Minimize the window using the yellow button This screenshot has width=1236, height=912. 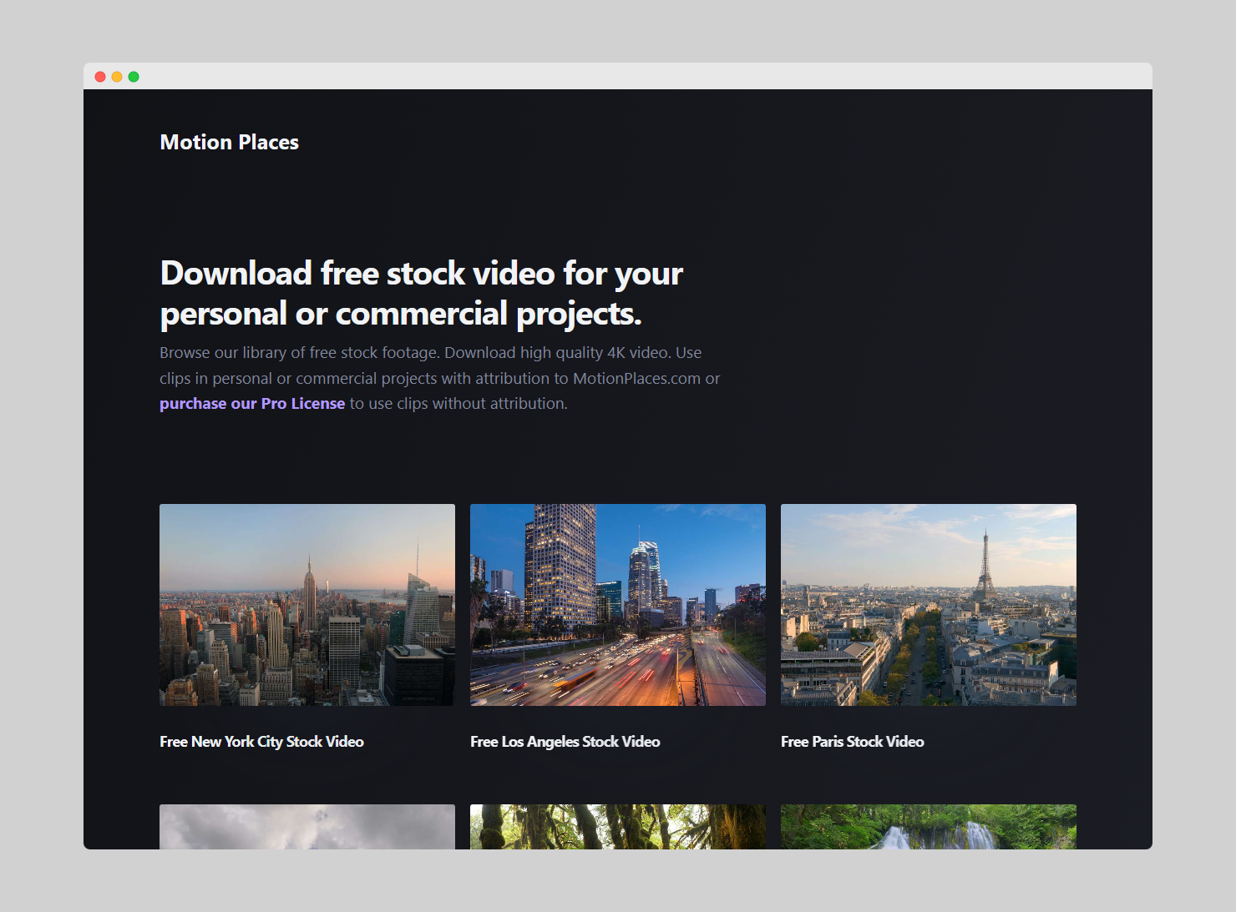(x=117, y=77)
